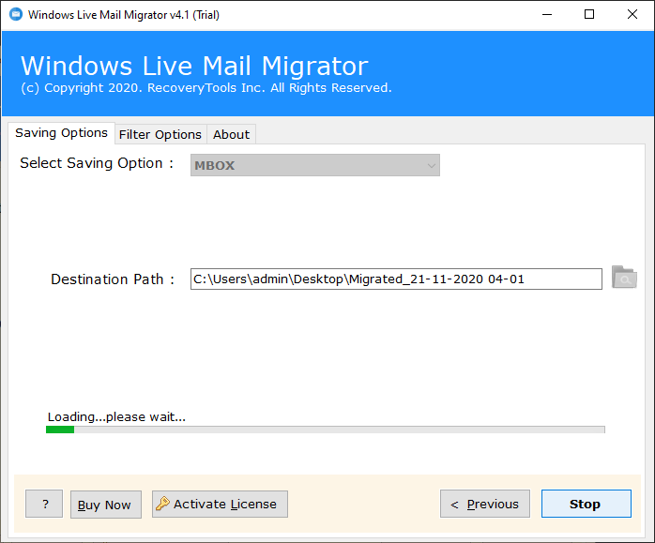Switch to the Saving Options tab
This screenshot has height=543, width=655.
tap(61, 133)
